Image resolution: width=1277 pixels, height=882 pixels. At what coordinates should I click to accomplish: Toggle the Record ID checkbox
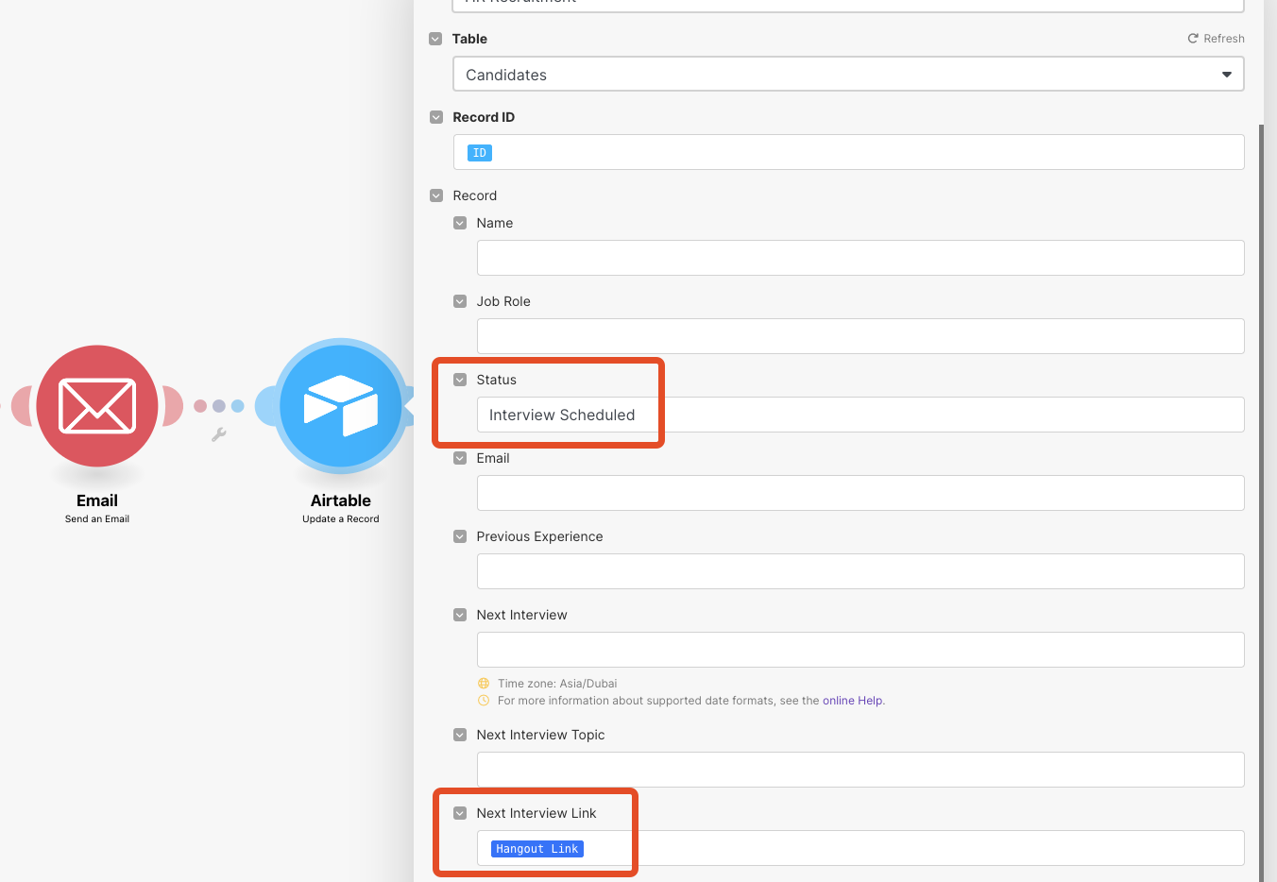[436, 117]
